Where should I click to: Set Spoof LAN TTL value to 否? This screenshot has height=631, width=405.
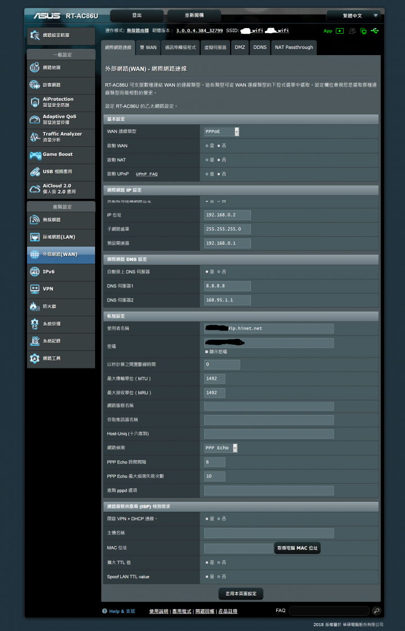coord(219,576)
